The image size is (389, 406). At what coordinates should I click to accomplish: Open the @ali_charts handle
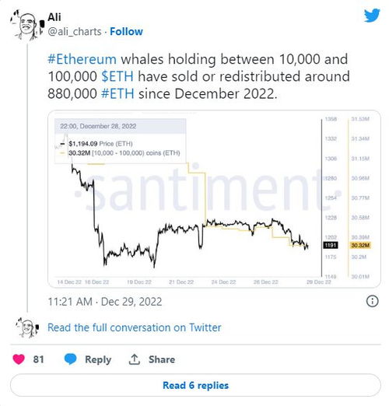[x=75, y=32]
